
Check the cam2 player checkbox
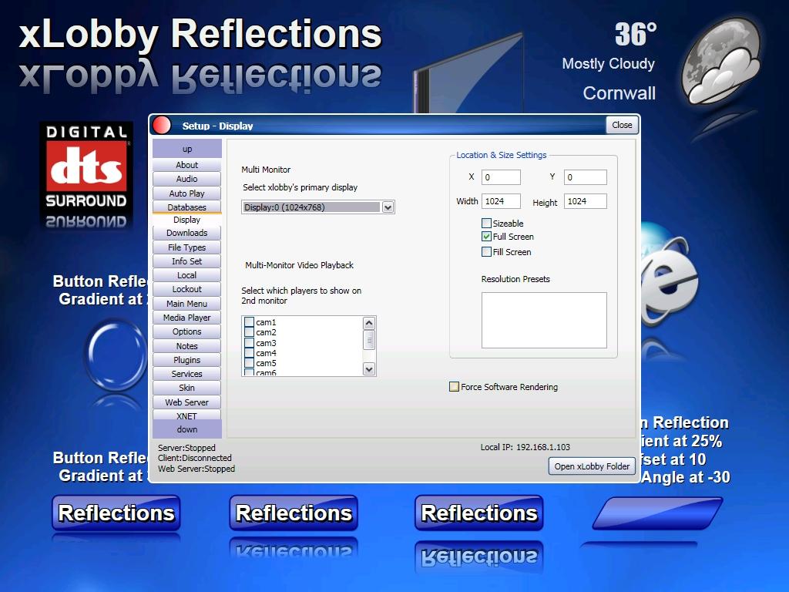pos(249,332)
